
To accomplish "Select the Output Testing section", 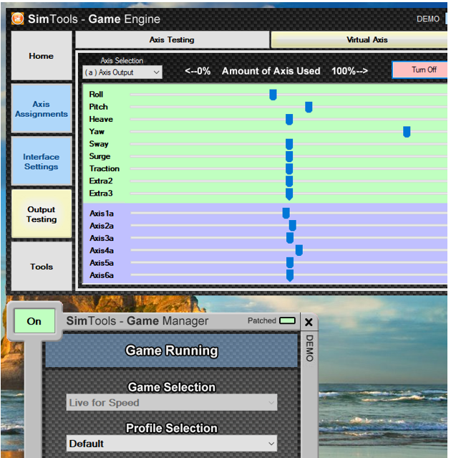I will pyautogui.click(x=42, y=214).
